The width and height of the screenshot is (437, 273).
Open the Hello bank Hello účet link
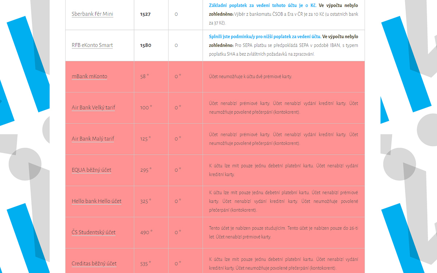point(97,201)
